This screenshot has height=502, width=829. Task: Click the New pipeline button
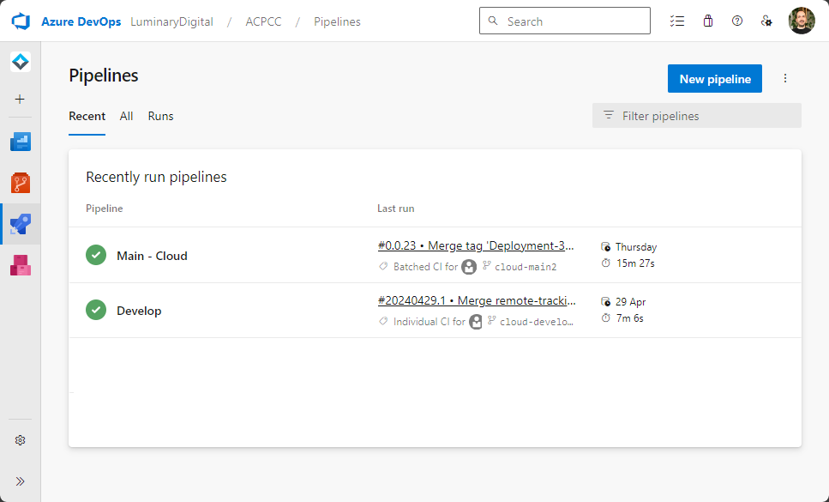point(714,79)
